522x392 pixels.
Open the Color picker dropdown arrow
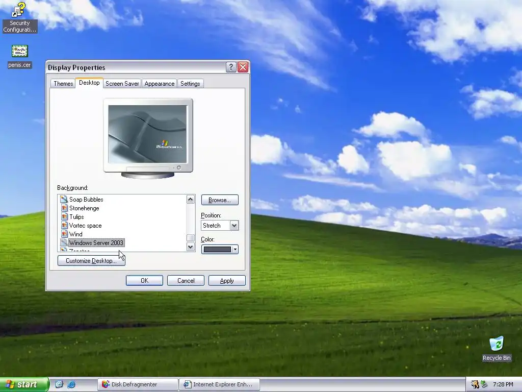tap(235, 249)
